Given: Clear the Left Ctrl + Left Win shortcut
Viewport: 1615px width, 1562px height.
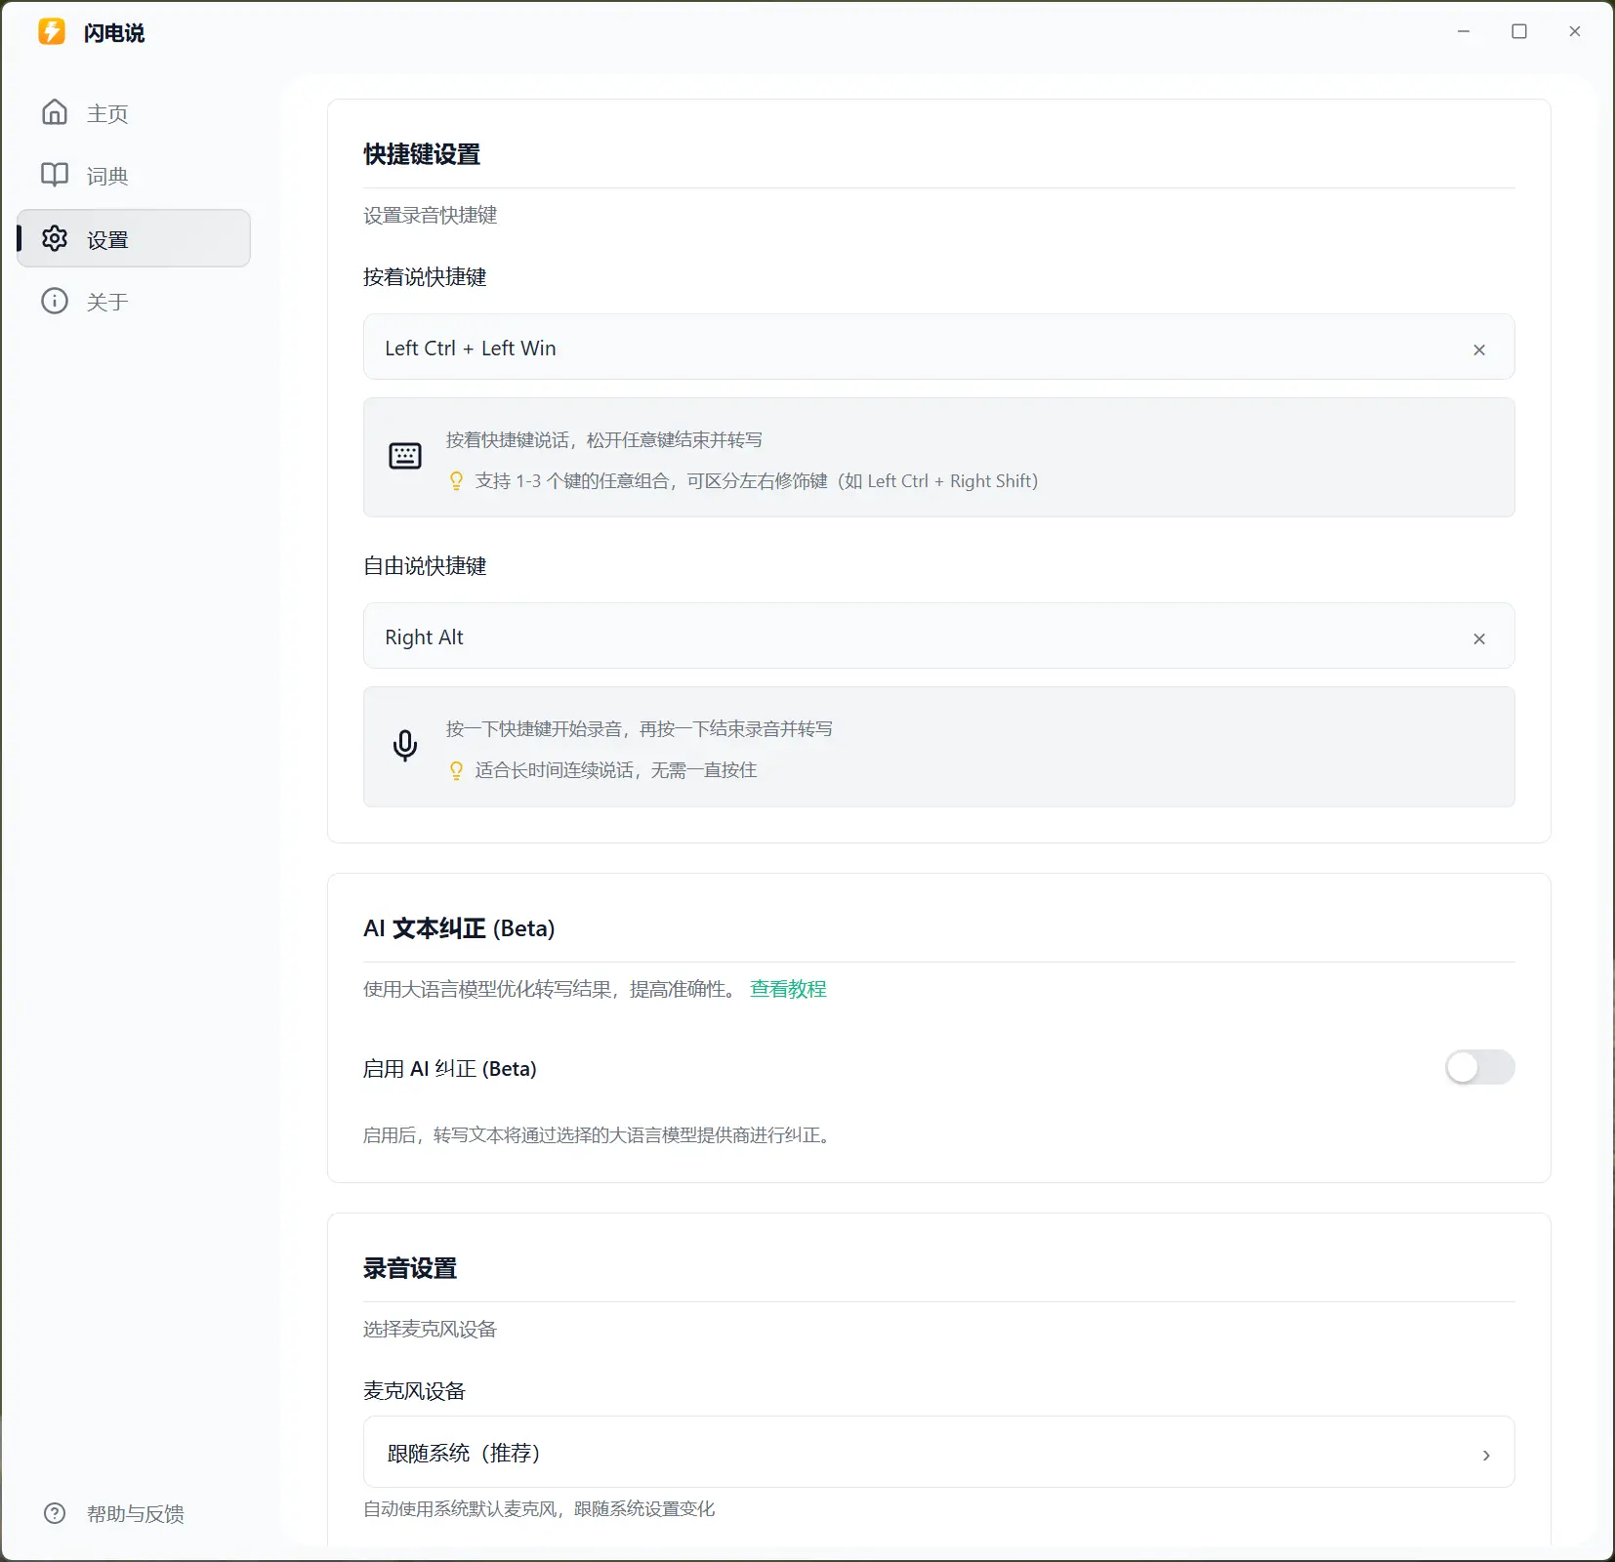Looking at the screenshot, I should [x=1478, y=349].
